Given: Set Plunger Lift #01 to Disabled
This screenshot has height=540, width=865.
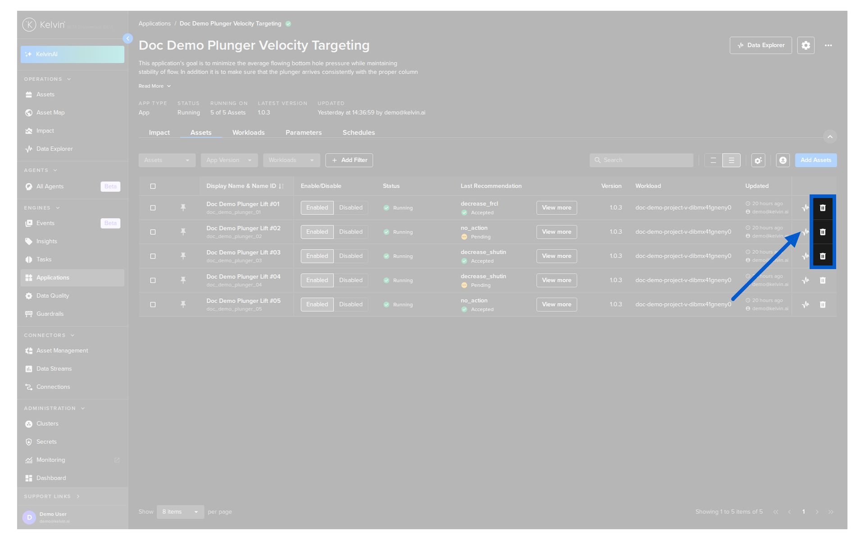Looking at the screenshot, I should 351,207.
